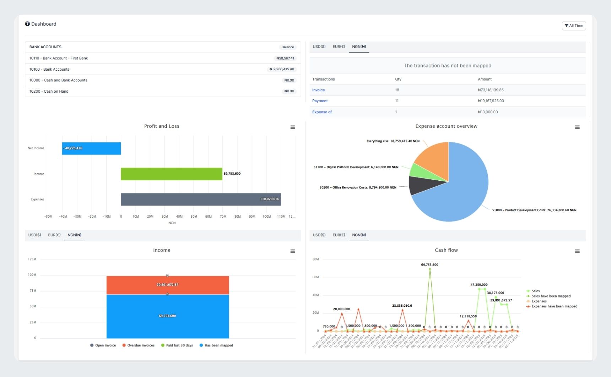
Task: Select EUR(€) tab above Income chart
Action: coord(54,235)
